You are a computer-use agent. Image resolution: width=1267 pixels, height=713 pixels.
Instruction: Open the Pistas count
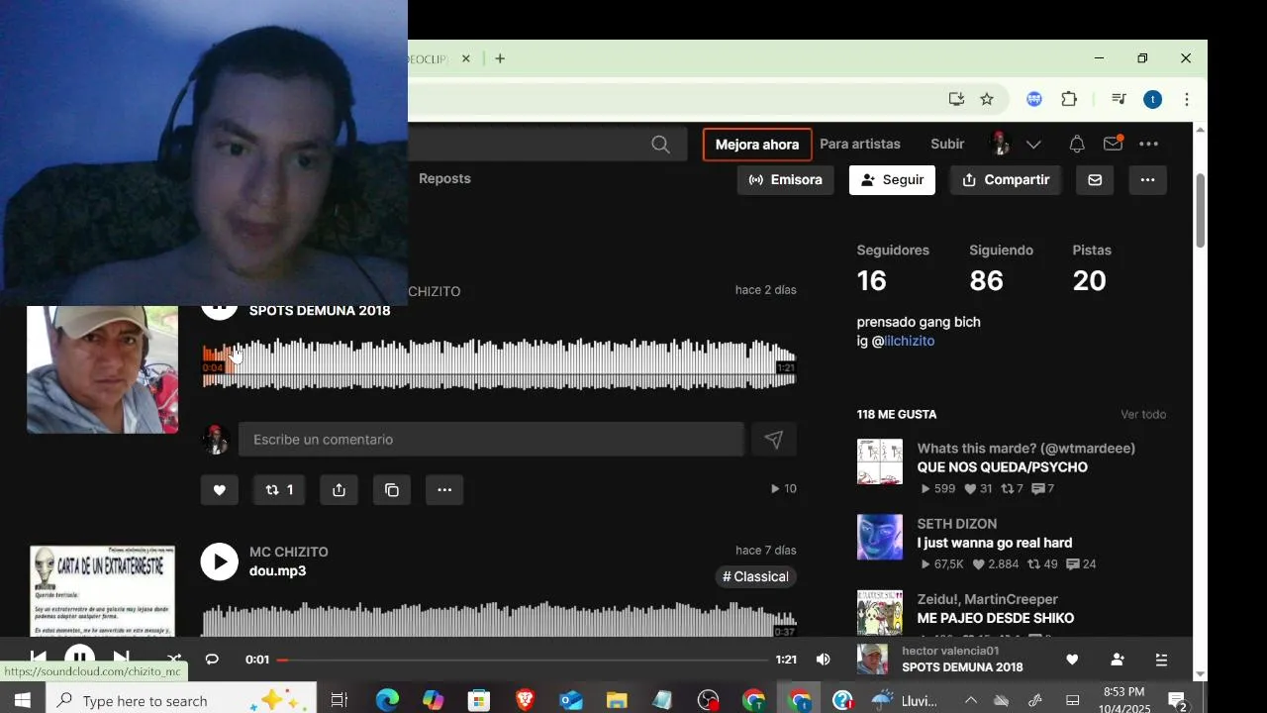[x=1089, y=280]
